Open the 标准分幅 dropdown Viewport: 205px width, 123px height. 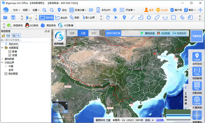point(78,10)
